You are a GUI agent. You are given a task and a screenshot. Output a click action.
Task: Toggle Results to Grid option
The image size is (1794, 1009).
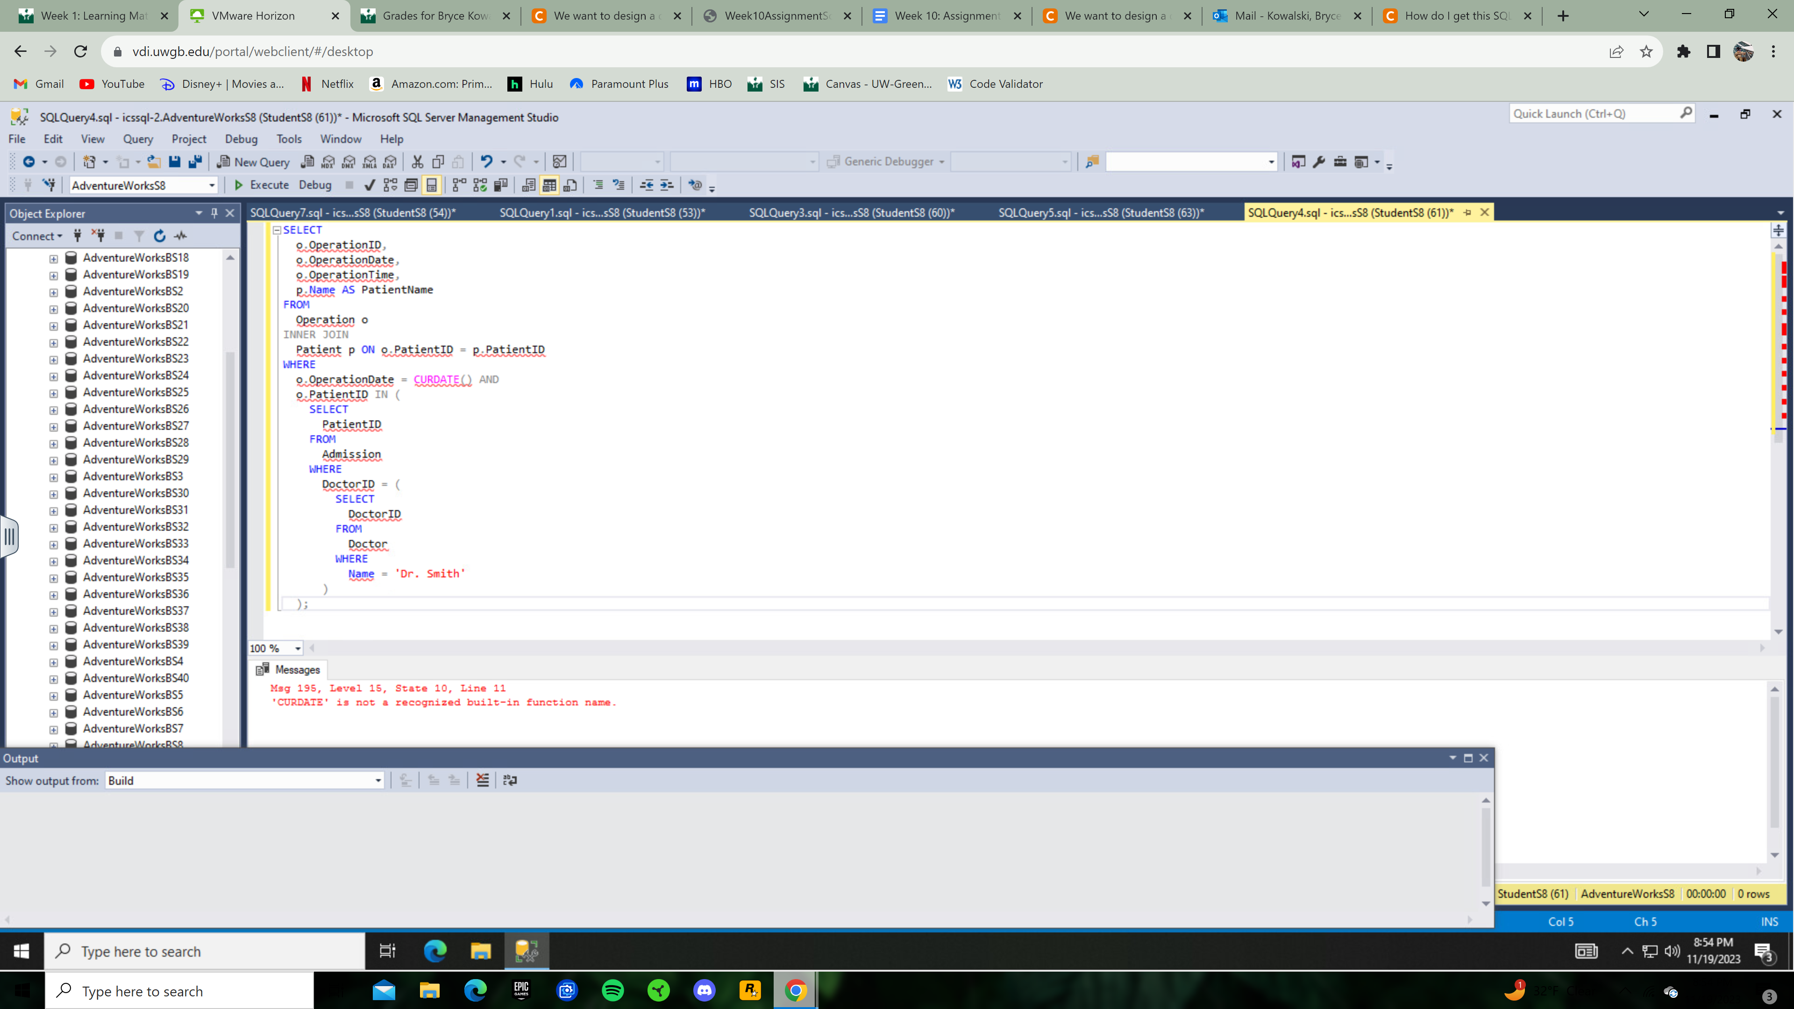549,185
